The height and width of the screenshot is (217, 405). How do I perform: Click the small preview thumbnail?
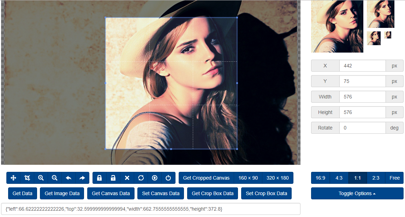pos(374,38)
